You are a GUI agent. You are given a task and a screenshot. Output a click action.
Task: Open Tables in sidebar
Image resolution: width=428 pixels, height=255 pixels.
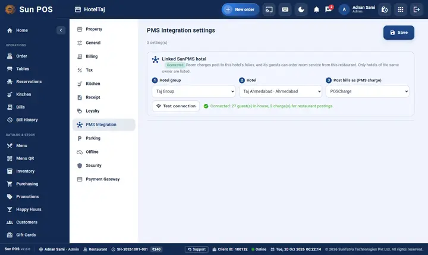(x=34, y=69)
